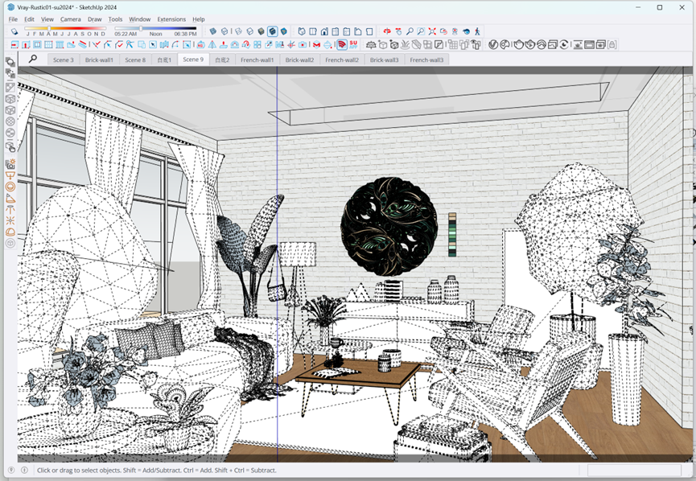Screen dimensions: 696x481
Task: Switch to the Brick-wall1 scene tab
Action: click(100, 60)
